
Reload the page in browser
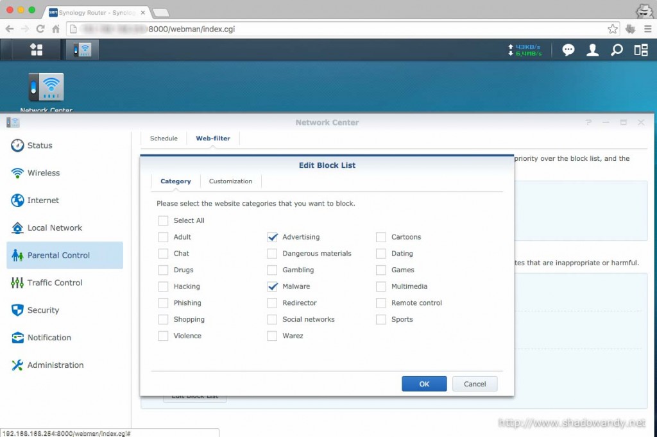coord(40,29)
